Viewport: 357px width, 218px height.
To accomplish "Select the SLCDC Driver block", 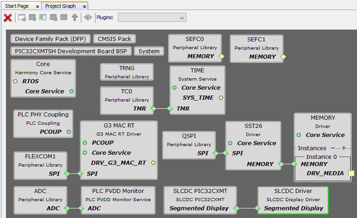I will coord(293,200).
